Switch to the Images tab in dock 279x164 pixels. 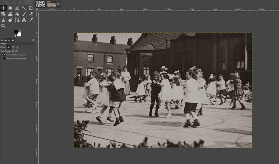pyautogui.click(x=13, y=40)
